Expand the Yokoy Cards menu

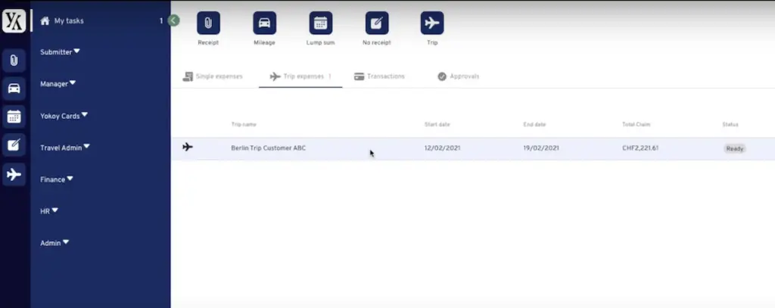point(64,116)
